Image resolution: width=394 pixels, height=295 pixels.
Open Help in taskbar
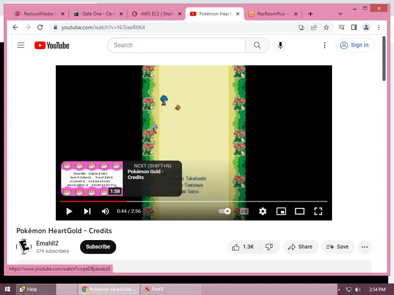pos(36,289)
